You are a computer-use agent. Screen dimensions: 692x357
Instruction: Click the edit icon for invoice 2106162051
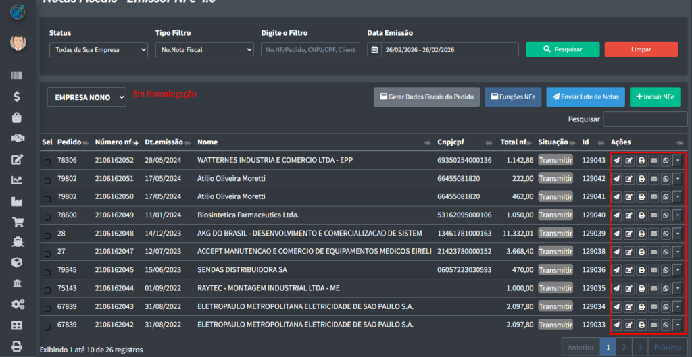point(628,179)
